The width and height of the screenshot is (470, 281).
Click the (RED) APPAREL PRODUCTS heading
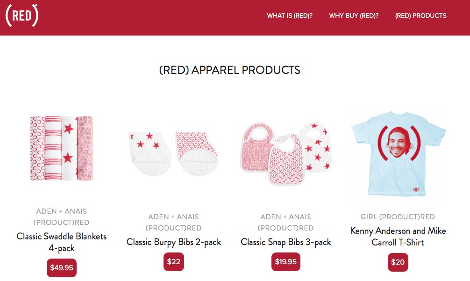tap(229, 70)
